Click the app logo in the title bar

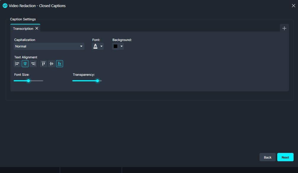(x=4, y=5)
